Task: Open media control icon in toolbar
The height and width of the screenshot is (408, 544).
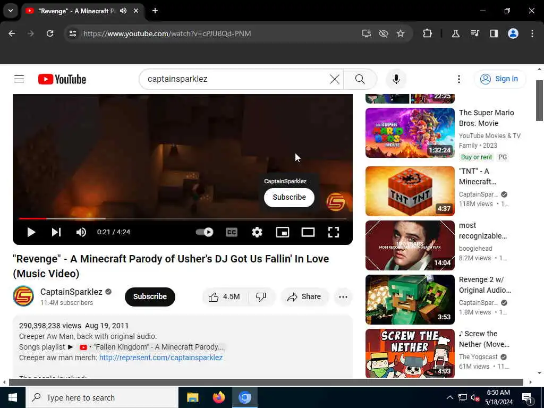Action: [x=474, y=33]
